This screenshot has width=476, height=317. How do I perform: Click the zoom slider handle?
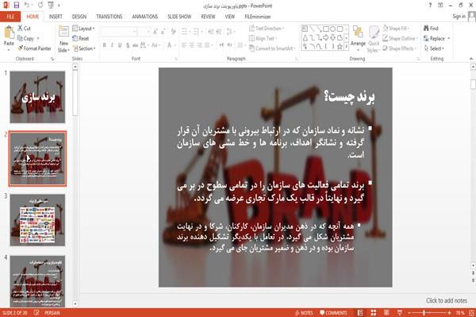pyautogui.click(x=424, y=313)
